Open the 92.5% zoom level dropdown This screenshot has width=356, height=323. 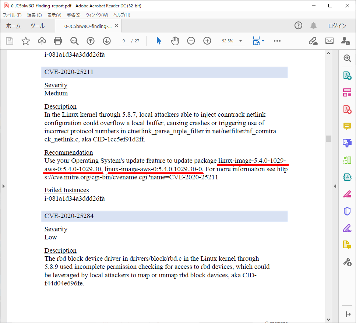click(x=240, y=41)
